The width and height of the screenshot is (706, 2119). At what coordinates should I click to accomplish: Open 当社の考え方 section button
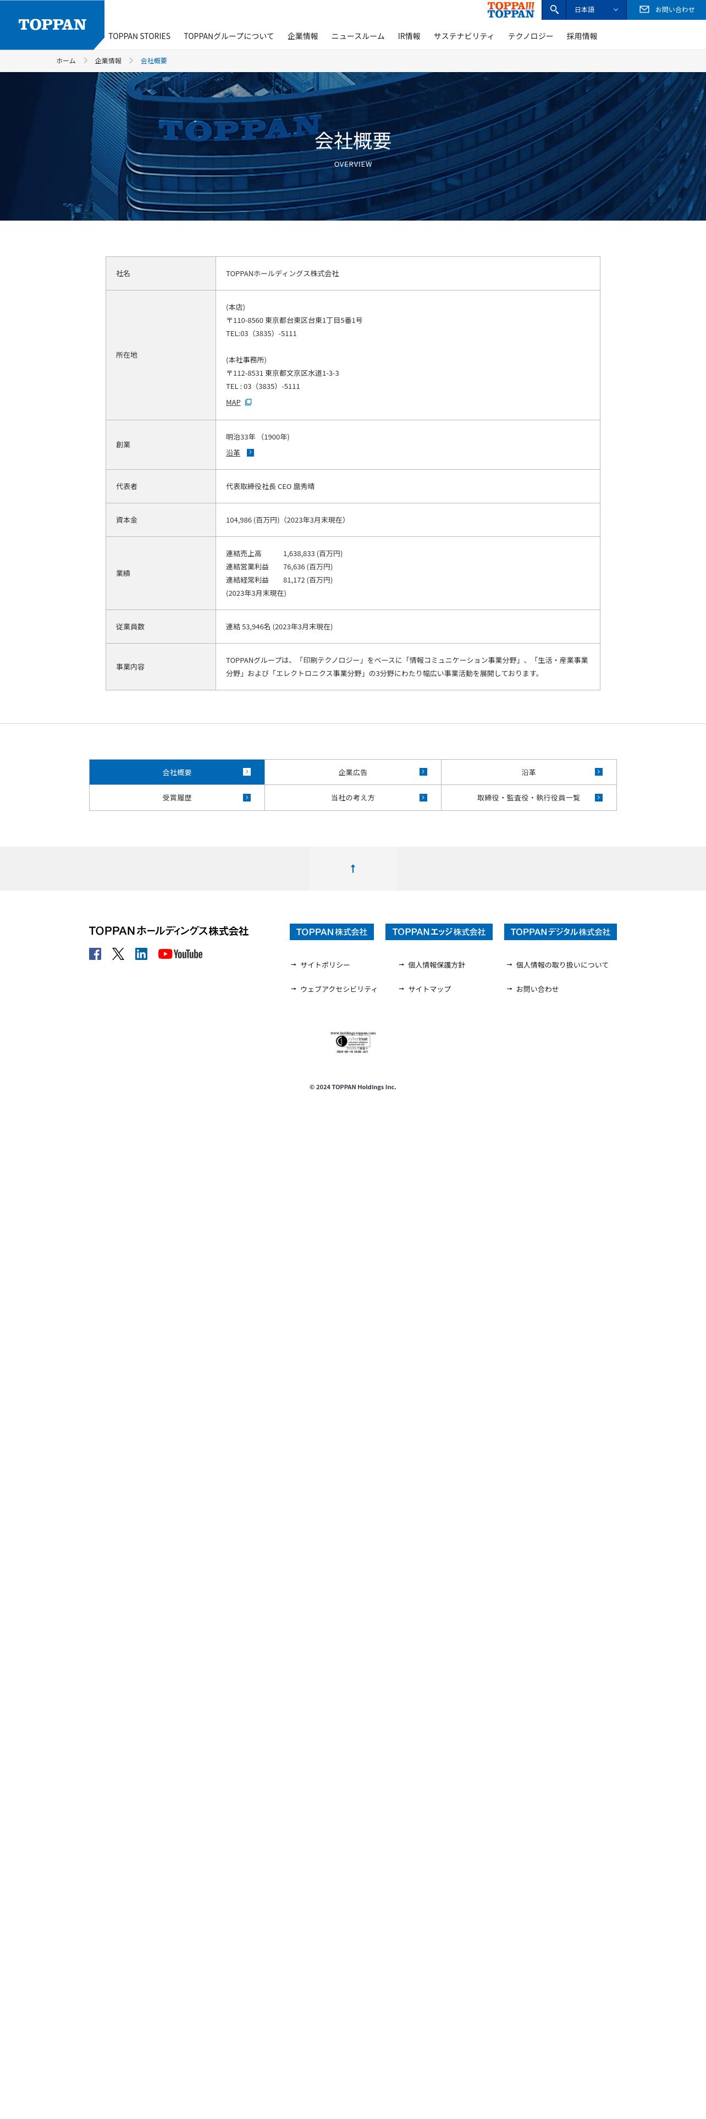(352, 798)
